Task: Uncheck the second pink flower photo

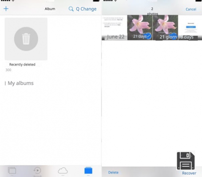Action: point(165,27)
